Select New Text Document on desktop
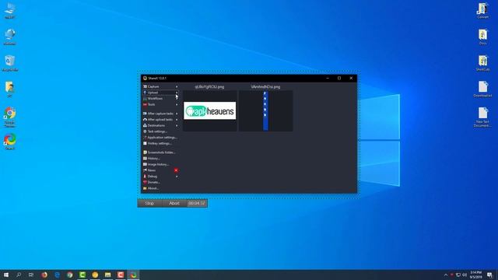Viewport: 498px width, 280px height. click(482, 117)
